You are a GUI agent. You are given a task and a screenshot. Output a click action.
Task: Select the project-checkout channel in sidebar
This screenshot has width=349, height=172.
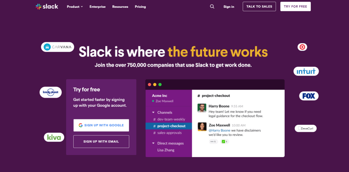pos(169,126)
